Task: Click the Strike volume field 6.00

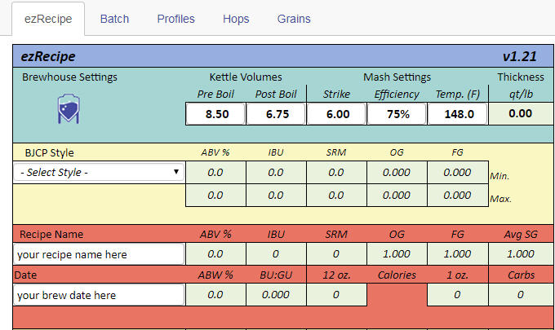Action: pyautogui.click(x=336, y=114)
